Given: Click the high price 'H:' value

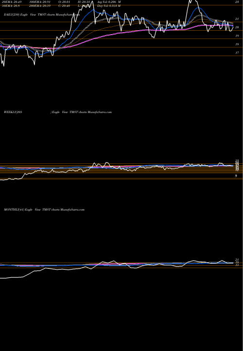Looking at the screenshot, I should click(84, 2).
